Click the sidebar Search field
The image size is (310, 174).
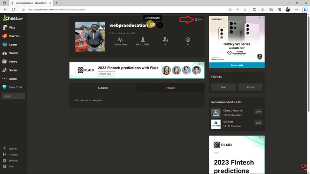pyautogui.click(x=14, y=96)
